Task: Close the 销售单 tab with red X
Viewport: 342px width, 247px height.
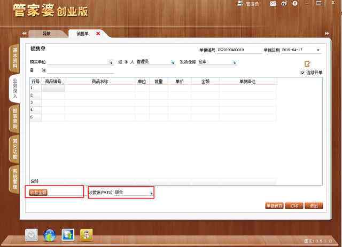Action: 98,34
